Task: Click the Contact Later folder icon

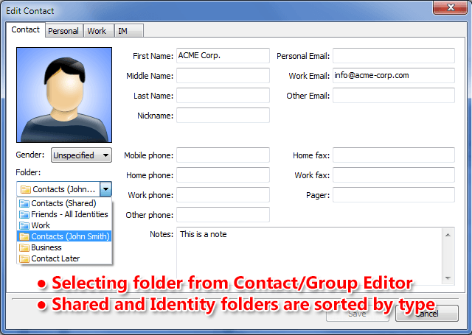Action: tap(24, 258)
